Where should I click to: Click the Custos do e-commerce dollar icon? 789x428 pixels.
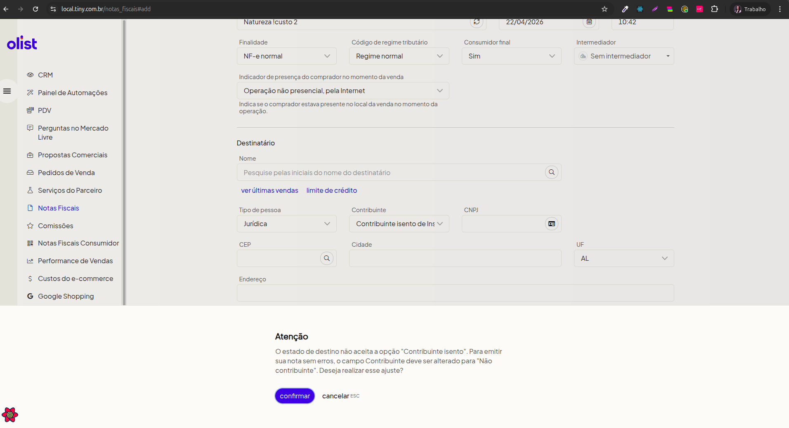[30, 278]
